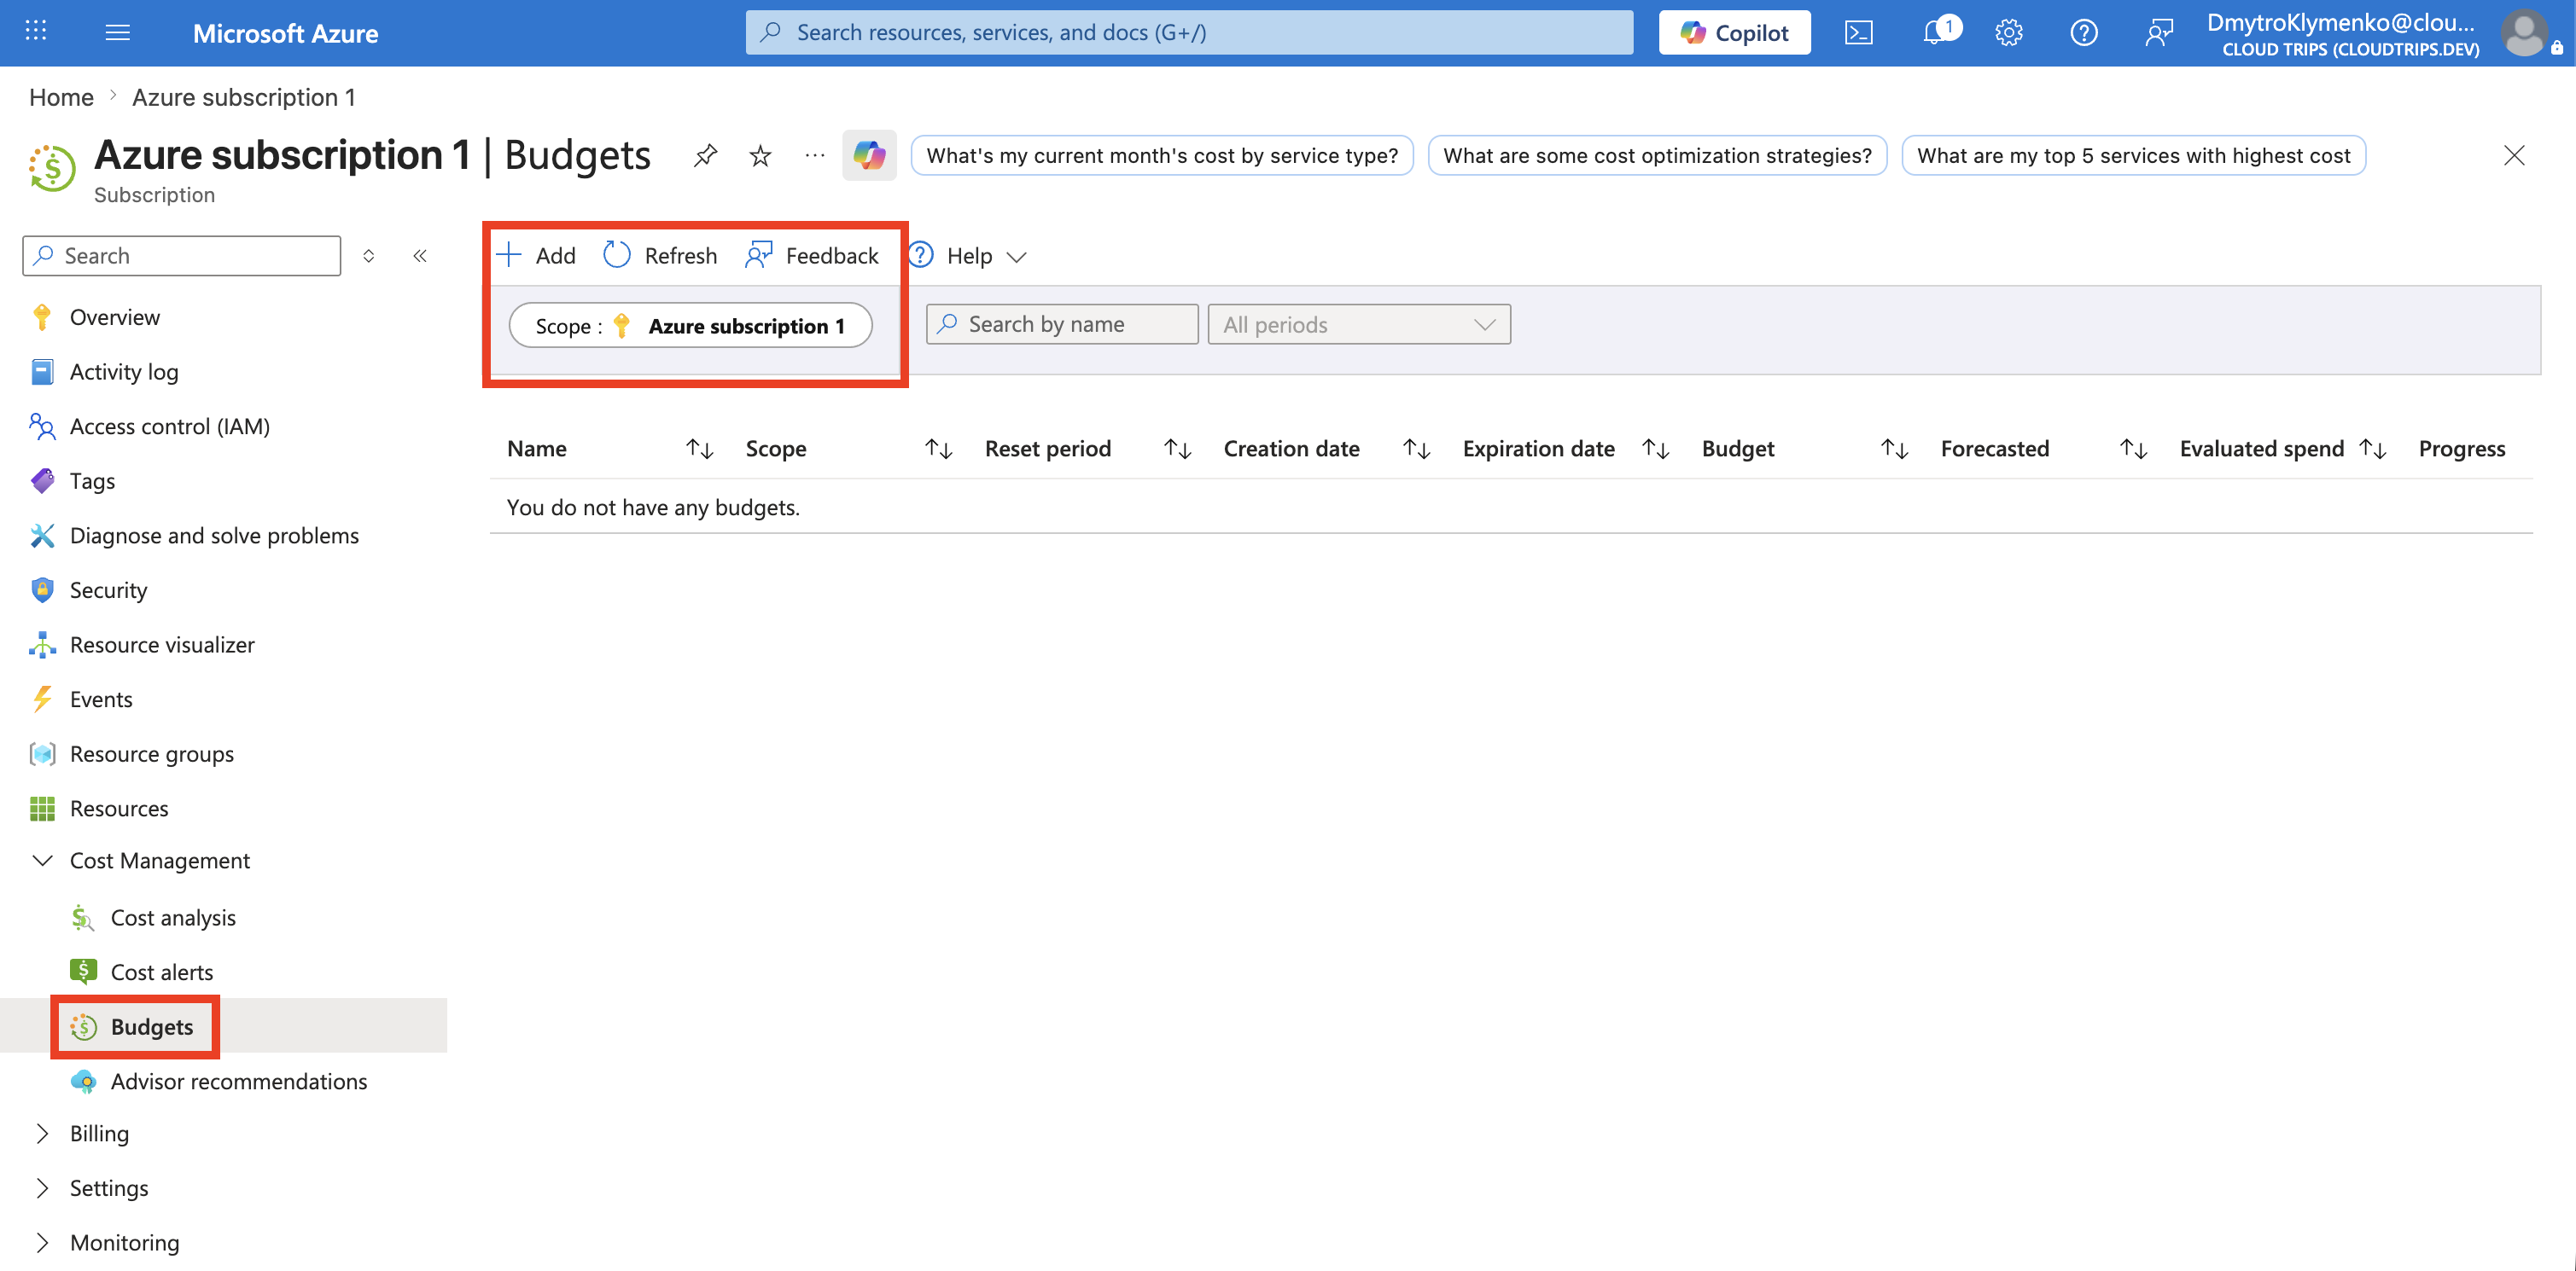Ask current month's cost by service type
Viewport: 2576px width, 1271px height.
[x=1162, y=155]
